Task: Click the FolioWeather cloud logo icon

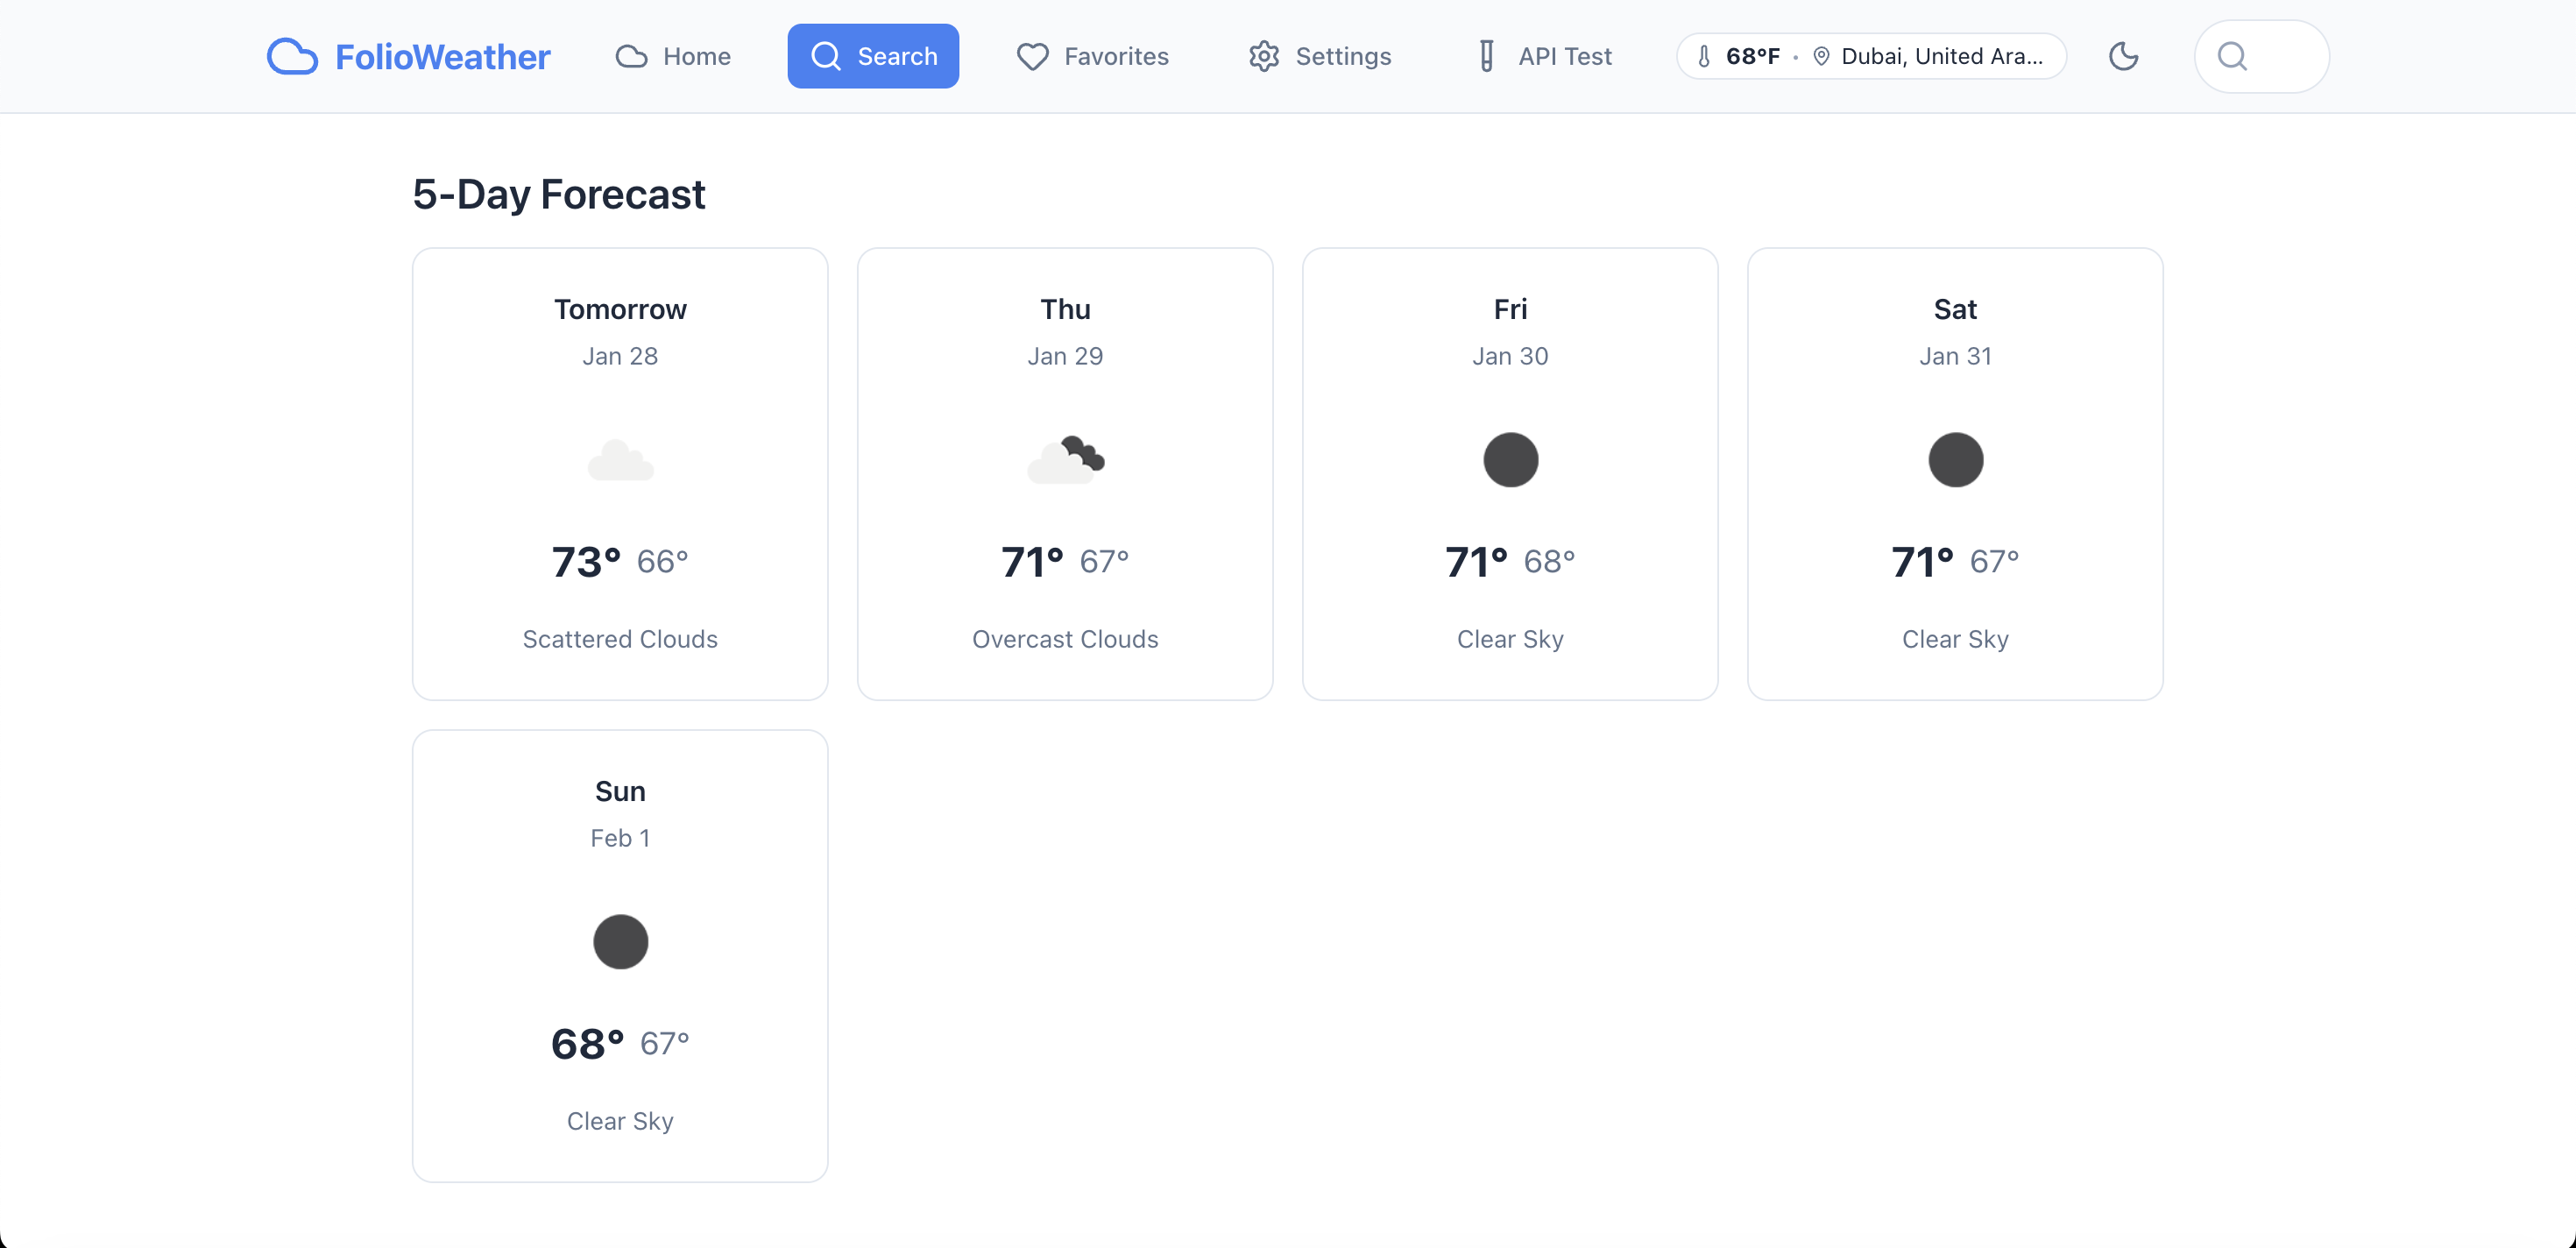Action: [292, 57]
